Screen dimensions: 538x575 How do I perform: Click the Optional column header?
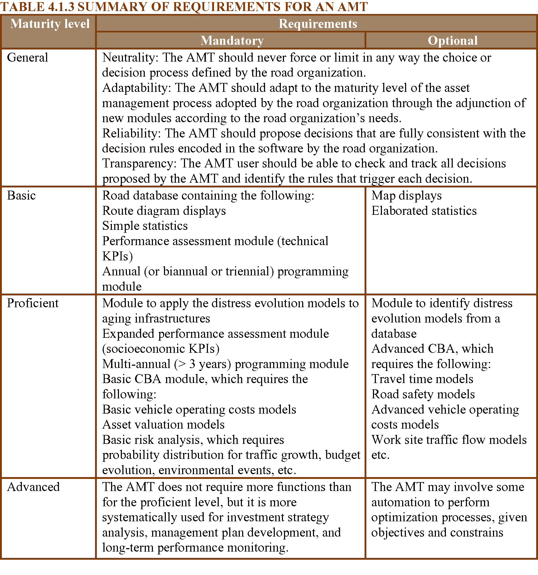452,41
